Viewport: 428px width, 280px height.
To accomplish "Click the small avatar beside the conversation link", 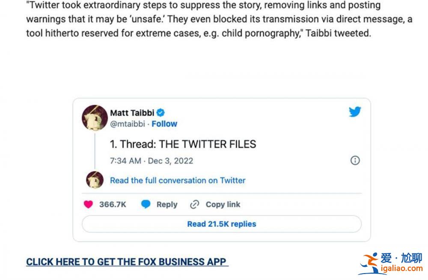I will click(x=95, y=180).
